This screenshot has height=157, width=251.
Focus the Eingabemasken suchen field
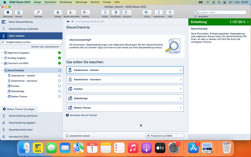tap(31, 42)
